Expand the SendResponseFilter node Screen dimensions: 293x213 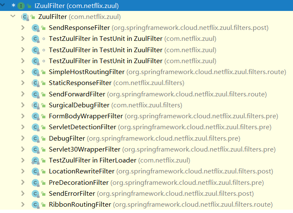[23, 28]
